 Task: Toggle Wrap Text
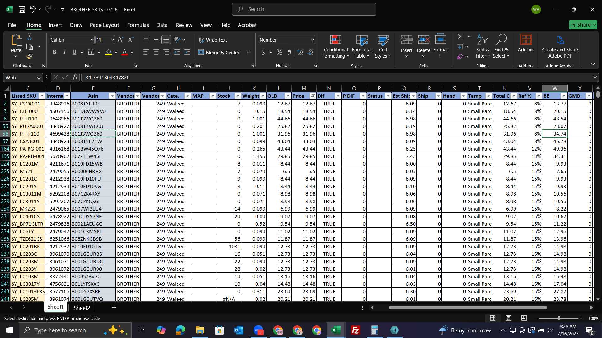213,40
